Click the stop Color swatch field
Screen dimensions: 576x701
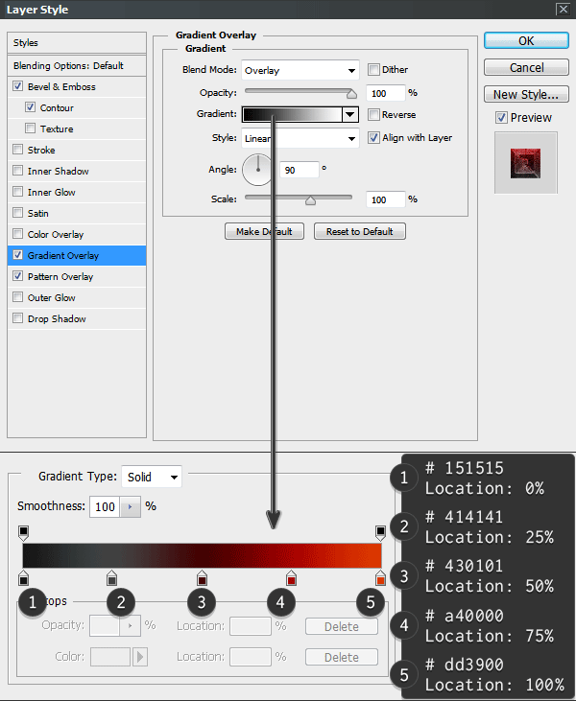110,657
